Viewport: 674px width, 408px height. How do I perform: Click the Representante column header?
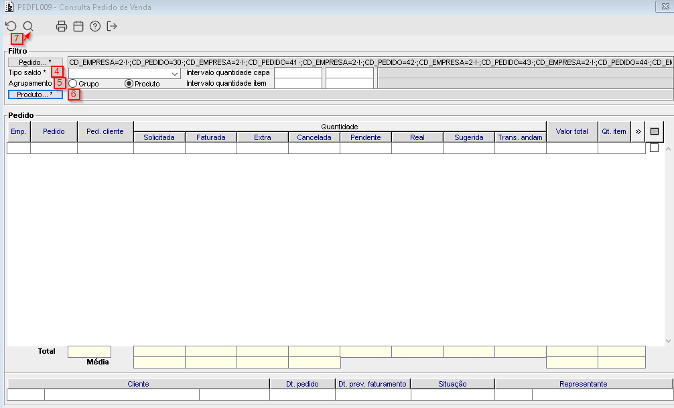tap(584, 384)
